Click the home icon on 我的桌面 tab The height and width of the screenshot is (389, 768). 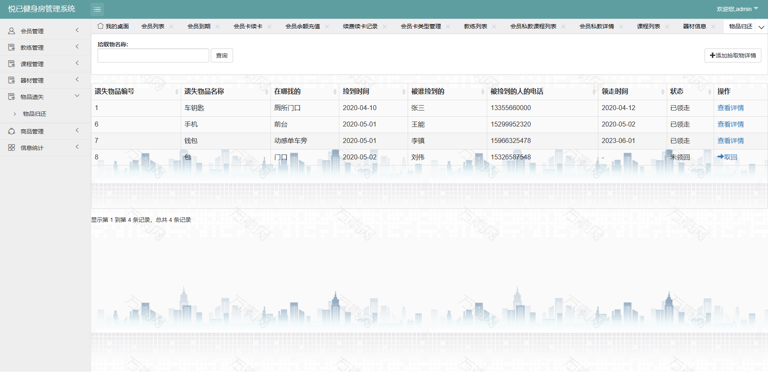coord(100,26)
